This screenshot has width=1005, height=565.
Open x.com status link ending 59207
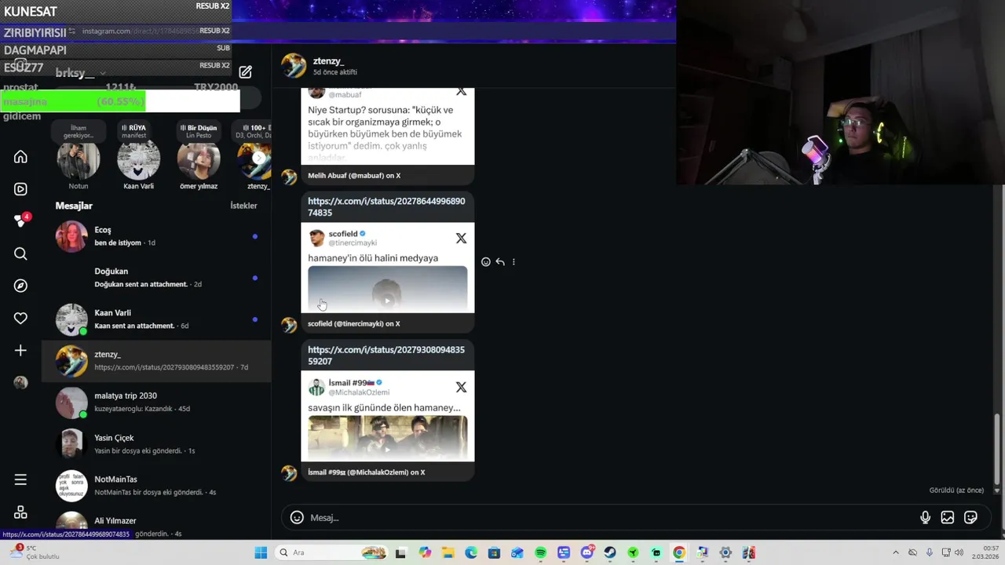(386, 355)
